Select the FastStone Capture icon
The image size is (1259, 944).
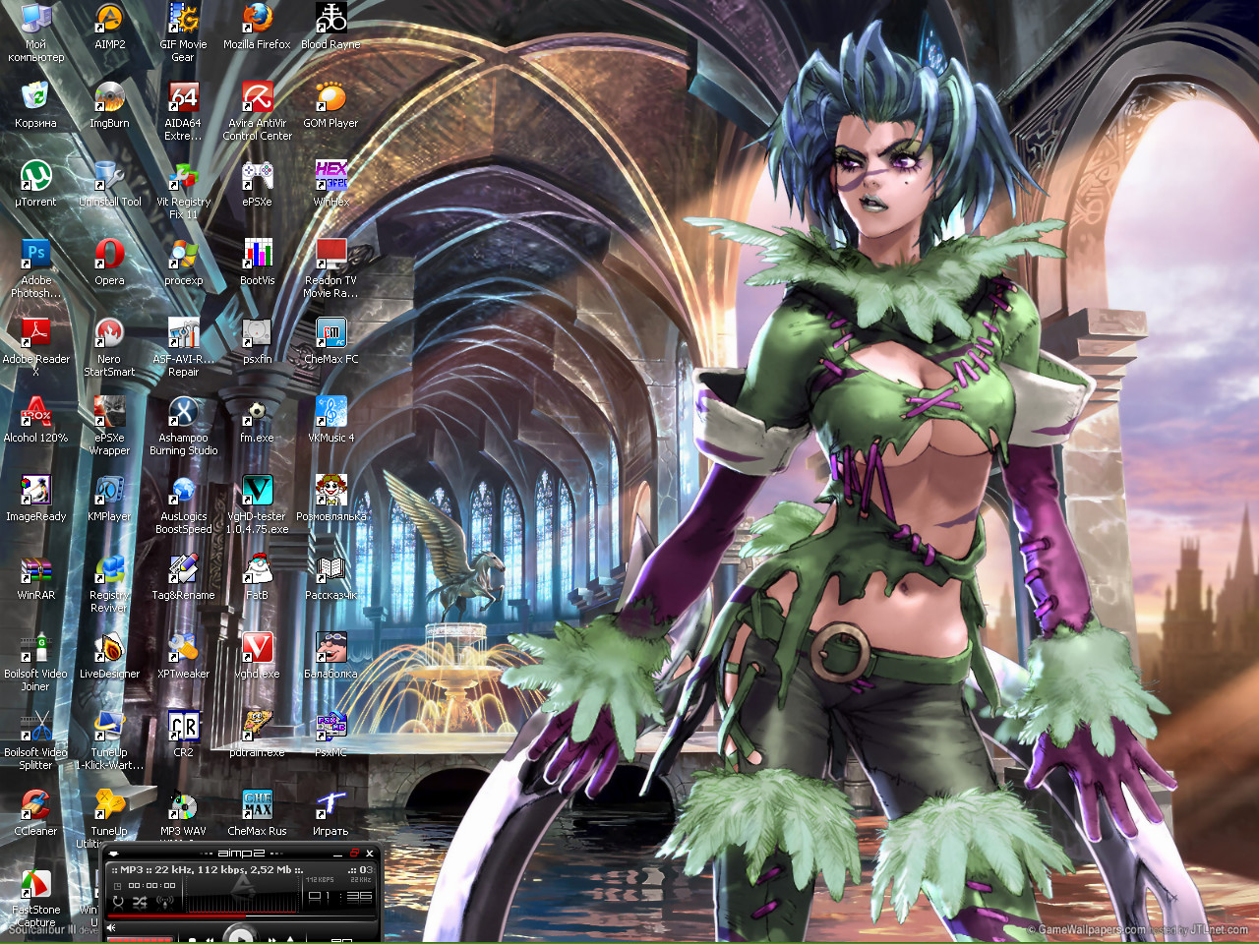[x=35, y=884]
